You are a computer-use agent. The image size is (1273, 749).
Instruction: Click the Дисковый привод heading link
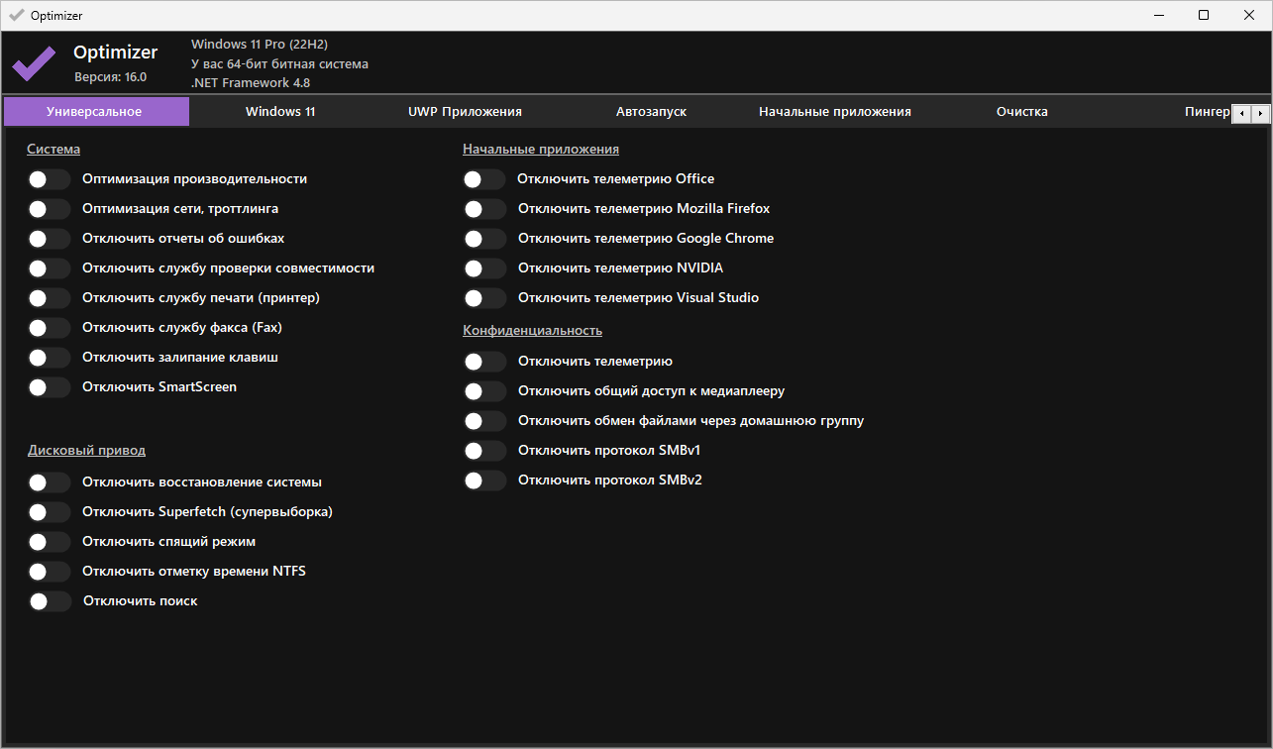click(x=86, y=451)
